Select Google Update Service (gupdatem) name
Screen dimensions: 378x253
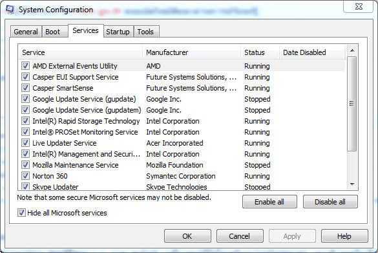click(87, 110)
